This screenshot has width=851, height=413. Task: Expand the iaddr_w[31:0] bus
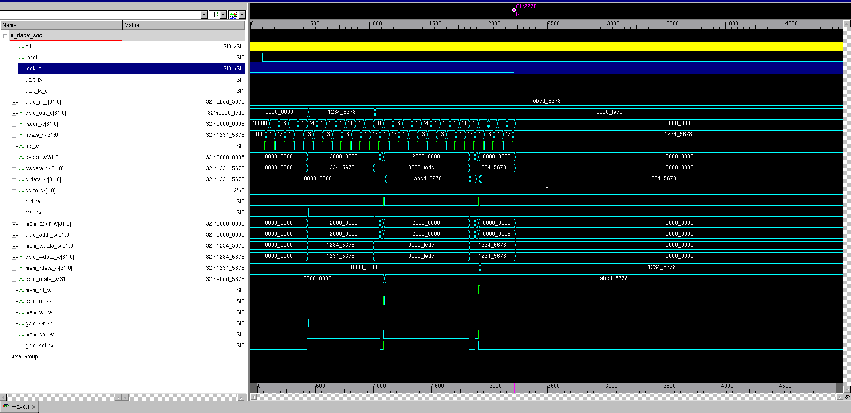(x=14, y=125)
